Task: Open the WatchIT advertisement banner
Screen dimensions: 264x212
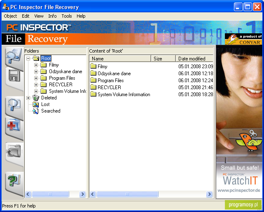Action: tap(239, 122)
